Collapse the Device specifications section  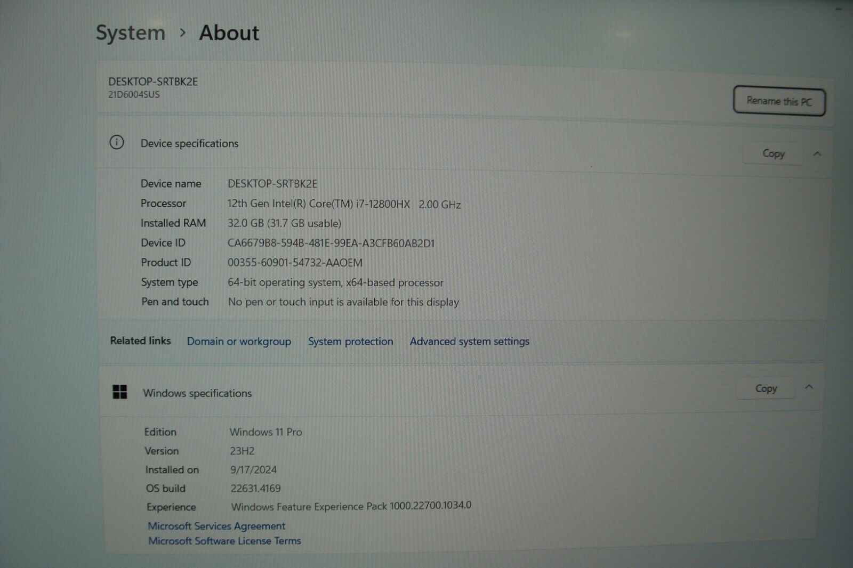pyautogui.click(x=817, y=154)
